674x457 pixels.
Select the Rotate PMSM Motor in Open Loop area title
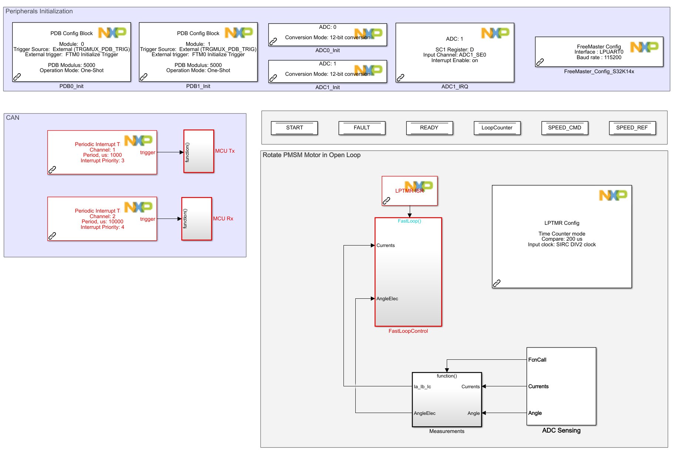point(312,155)
